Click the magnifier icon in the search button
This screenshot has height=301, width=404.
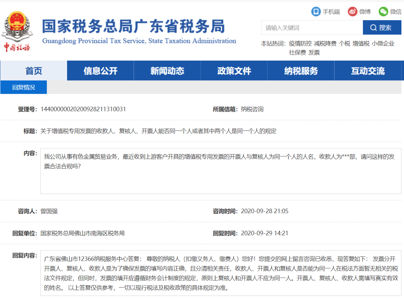(373, 27)
